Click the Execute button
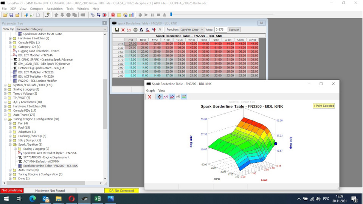The image size is (363, 204). point(234,30)
